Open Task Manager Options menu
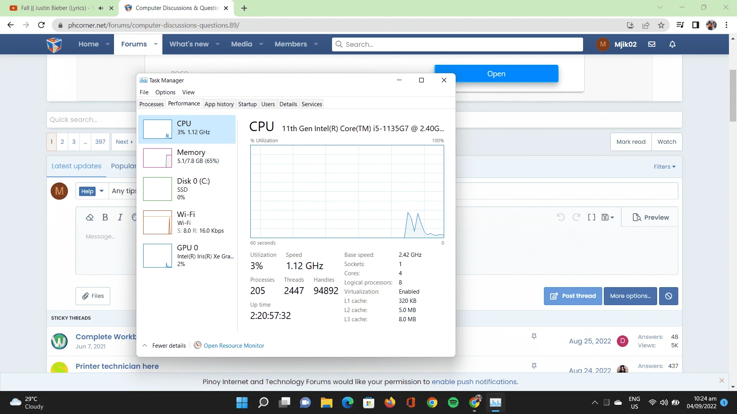This screenshot has height=414, width=737. [x=165, y=92]
